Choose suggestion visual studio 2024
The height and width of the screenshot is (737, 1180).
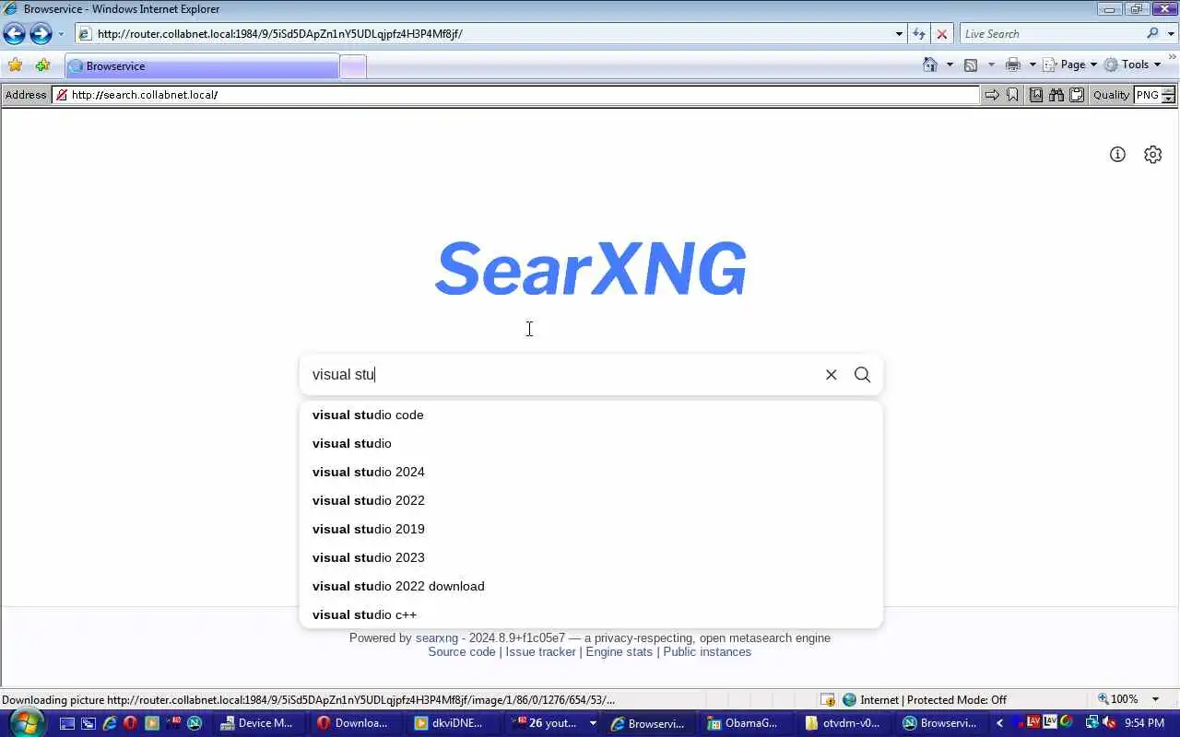coord(591,472)
